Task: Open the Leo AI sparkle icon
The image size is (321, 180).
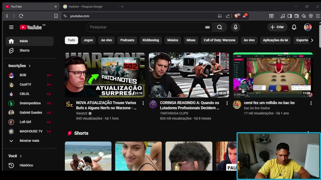Action: [304, 16]
